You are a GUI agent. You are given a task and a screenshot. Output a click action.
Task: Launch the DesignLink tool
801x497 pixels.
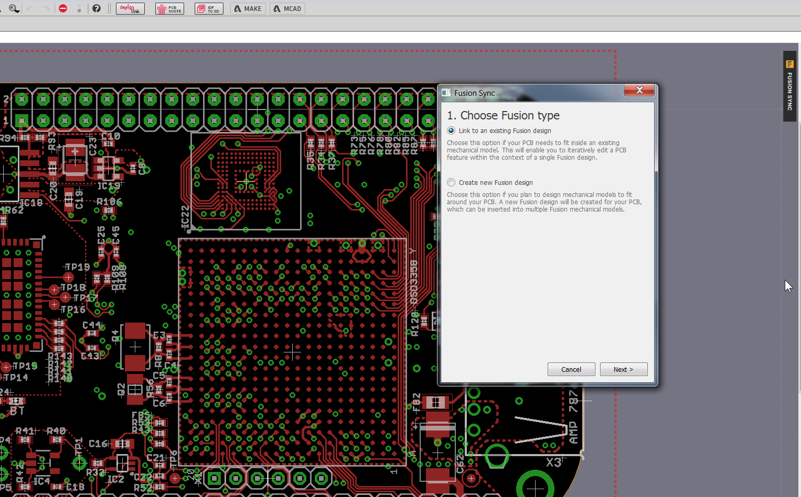130,9
